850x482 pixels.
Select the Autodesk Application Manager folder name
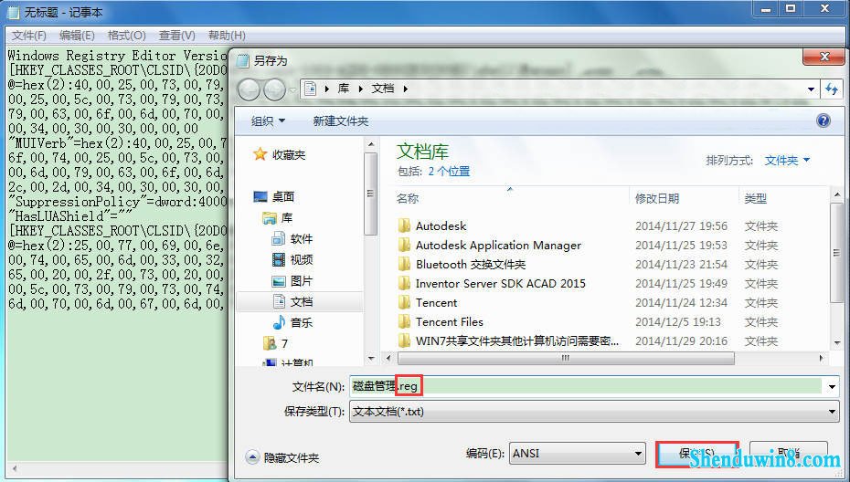(498, 246)
